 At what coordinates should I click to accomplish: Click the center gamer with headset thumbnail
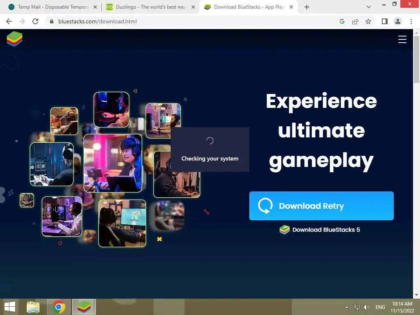[113, 163]
